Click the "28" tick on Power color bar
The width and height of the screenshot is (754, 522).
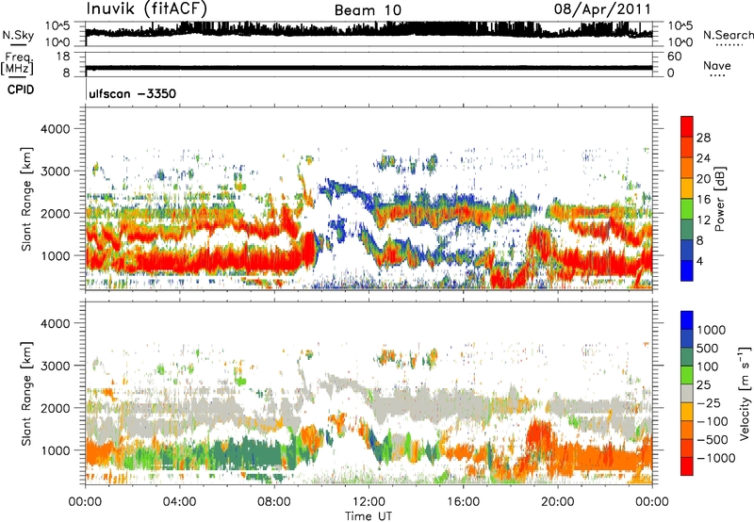pos(703,138)
